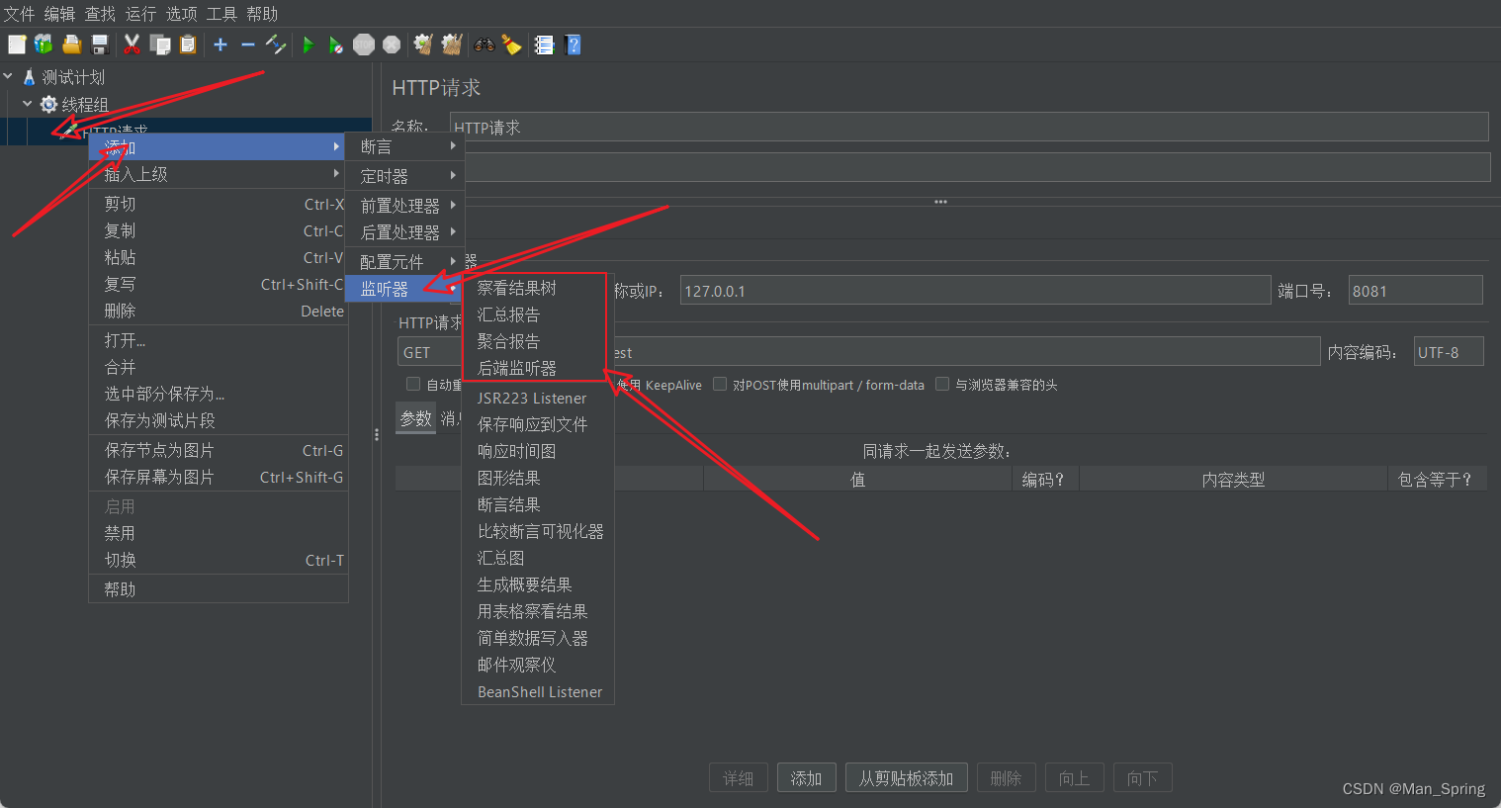The width and height of the screenshot is (1501, 808).
Task: Click 删除 in context menu
Action: tap(219, 311)
